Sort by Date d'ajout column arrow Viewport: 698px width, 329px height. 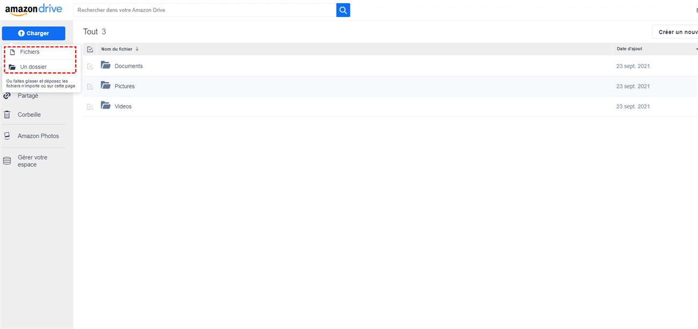pyautogui.click(x=696, y=49)
